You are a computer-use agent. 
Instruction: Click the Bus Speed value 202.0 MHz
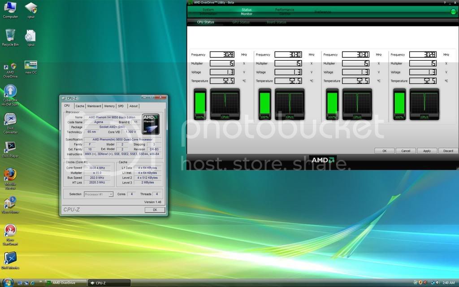(97, 178)
